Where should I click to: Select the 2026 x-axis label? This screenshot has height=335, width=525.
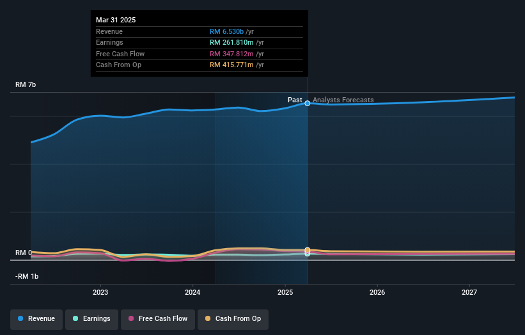tap(377, 293)
